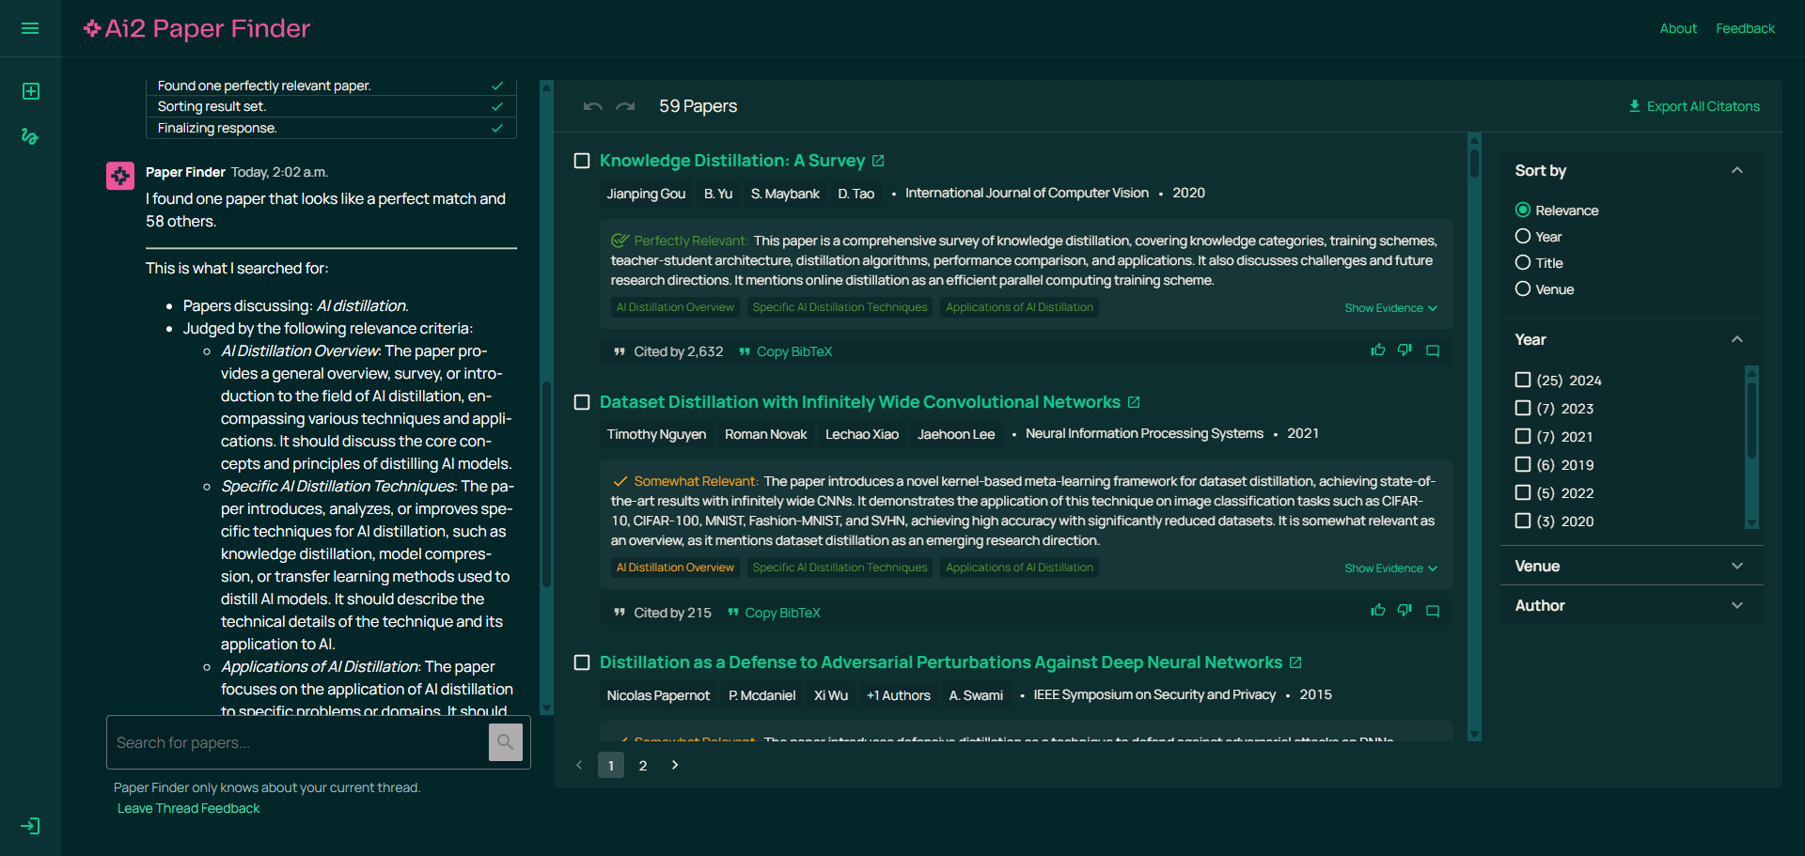Viewport: 1805px width, 856px height.
Task: Choose Sort by Title radio
Action: 1523,262
